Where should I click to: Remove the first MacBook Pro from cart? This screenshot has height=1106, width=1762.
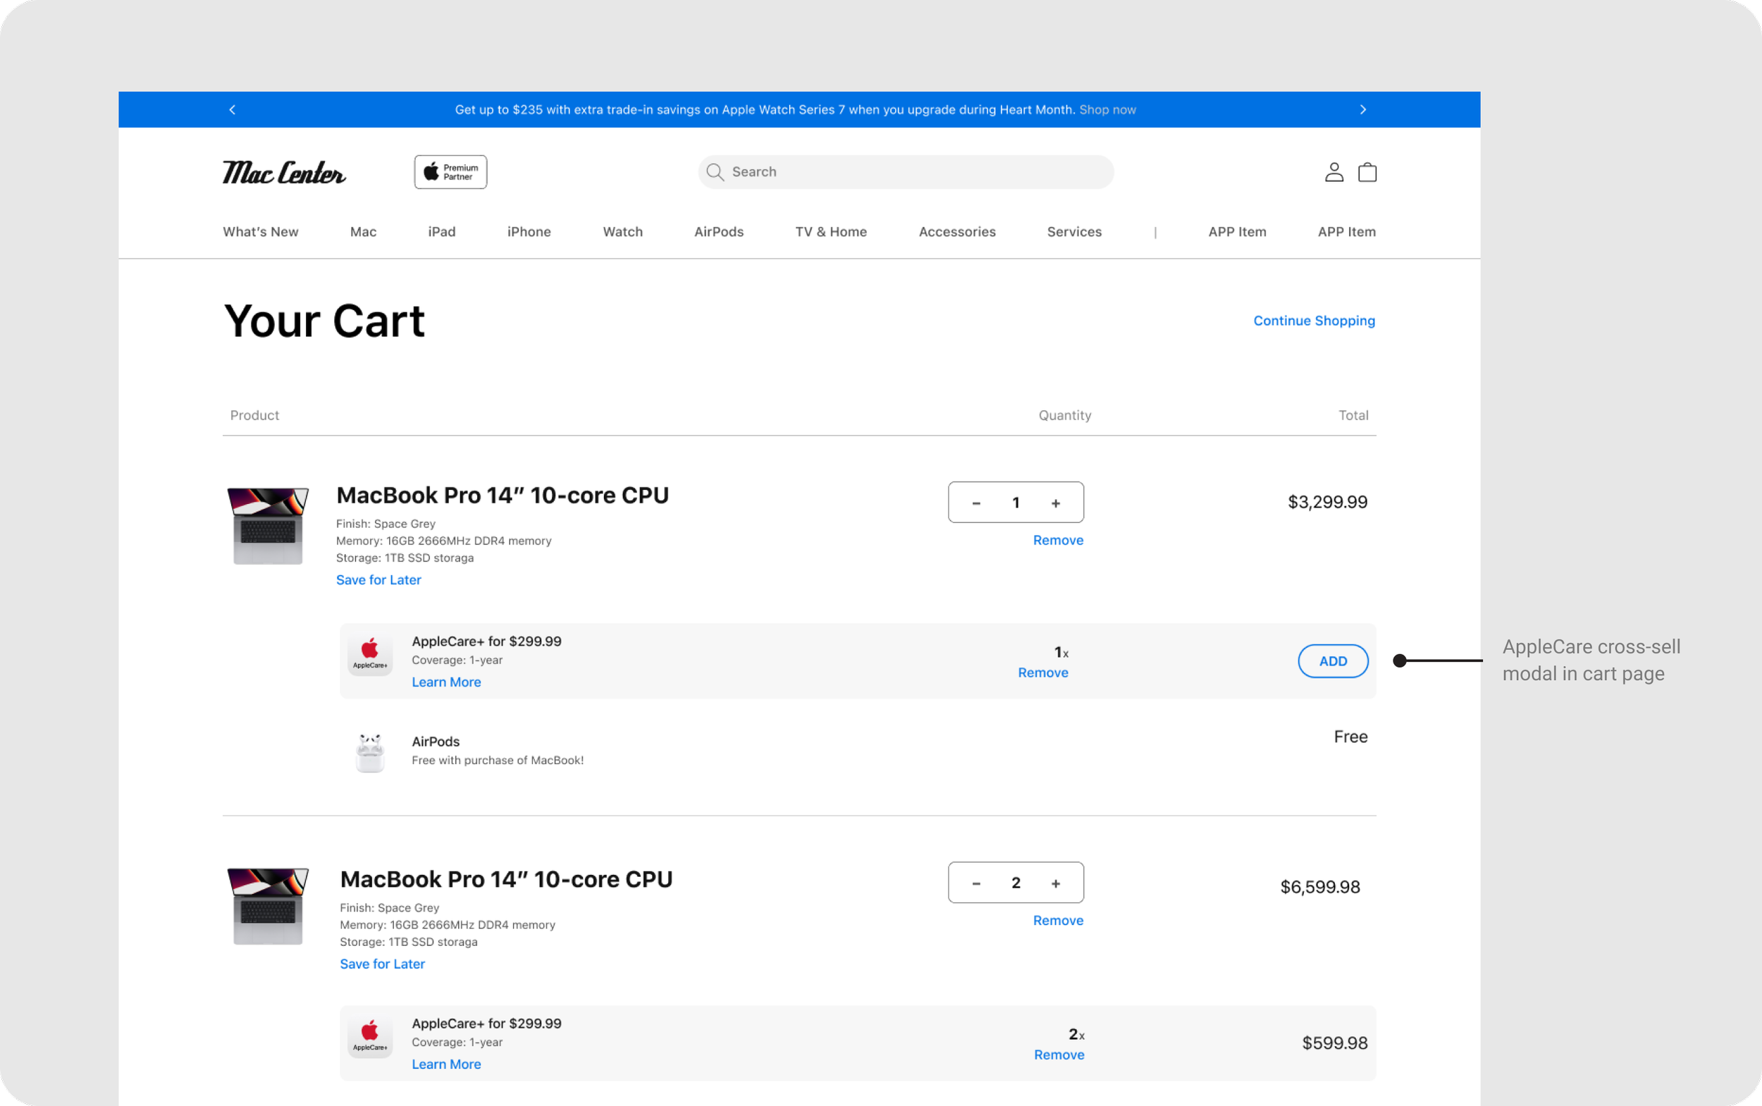pyautogui.click(x=1058, y=540)
